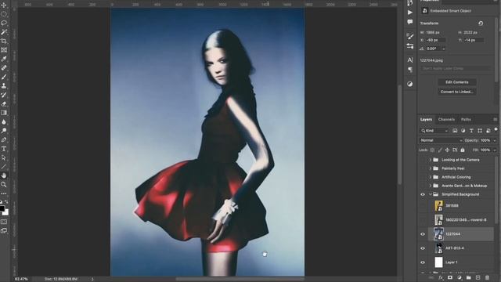
Task: Select the Clone Stamp tool
Action: [4, 85]
